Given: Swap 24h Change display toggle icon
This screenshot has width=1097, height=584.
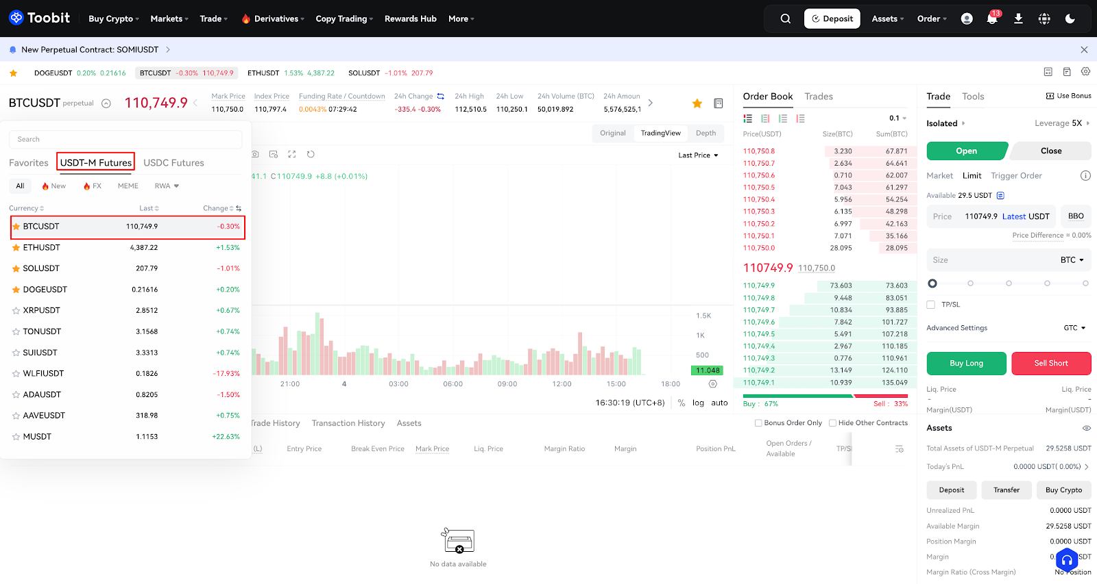Looking at the screenshot, I should coord(441,96).
